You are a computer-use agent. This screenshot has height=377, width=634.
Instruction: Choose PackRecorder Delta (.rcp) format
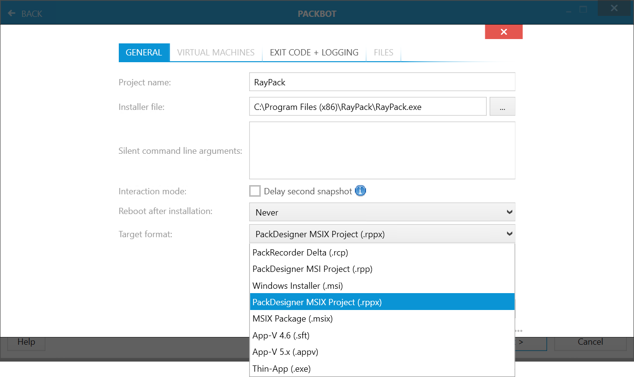(382, 253)
